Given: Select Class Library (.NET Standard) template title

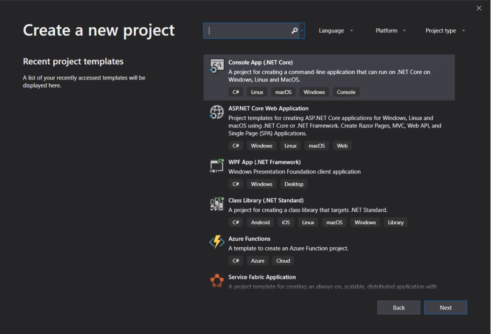Looking at the screenshot, I should [x=266, y=200].
